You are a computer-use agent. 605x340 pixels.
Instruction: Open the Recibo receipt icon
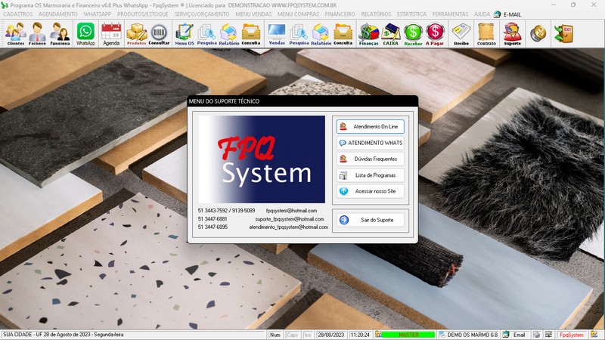click(461, 34)
